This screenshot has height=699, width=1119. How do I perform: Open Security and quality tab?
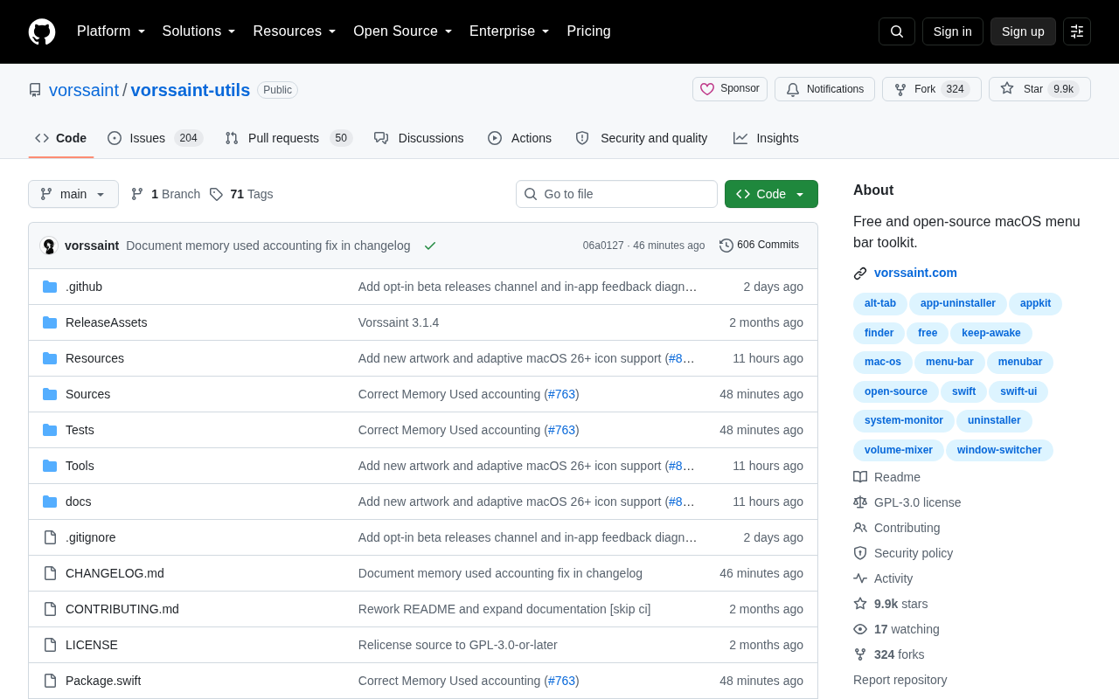click(642, 138)
